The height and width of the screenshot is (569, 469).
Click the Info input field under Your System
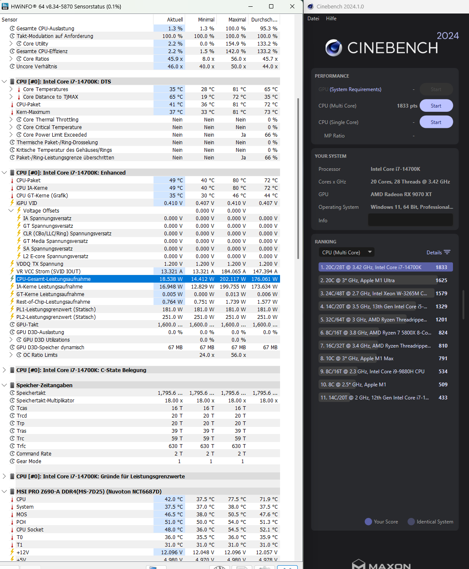point(410,220)
